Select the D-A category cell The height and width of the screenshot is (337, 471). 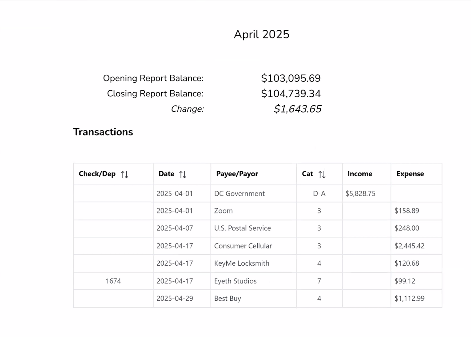pyautogui.click(x=319, y=193)
